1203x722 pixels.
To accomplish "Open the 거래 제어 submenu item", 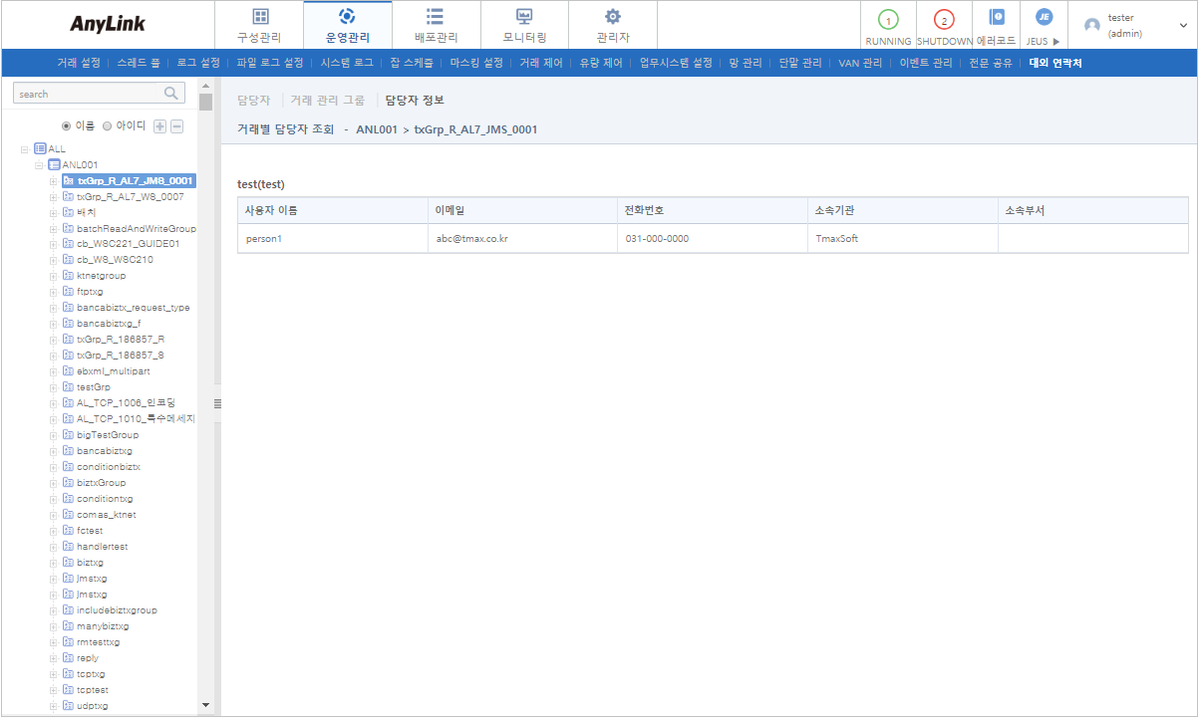I will (541, 63).
